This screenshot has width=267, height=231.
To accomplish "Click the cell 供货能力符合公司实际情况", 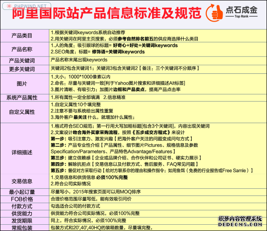I will (95, 213).
